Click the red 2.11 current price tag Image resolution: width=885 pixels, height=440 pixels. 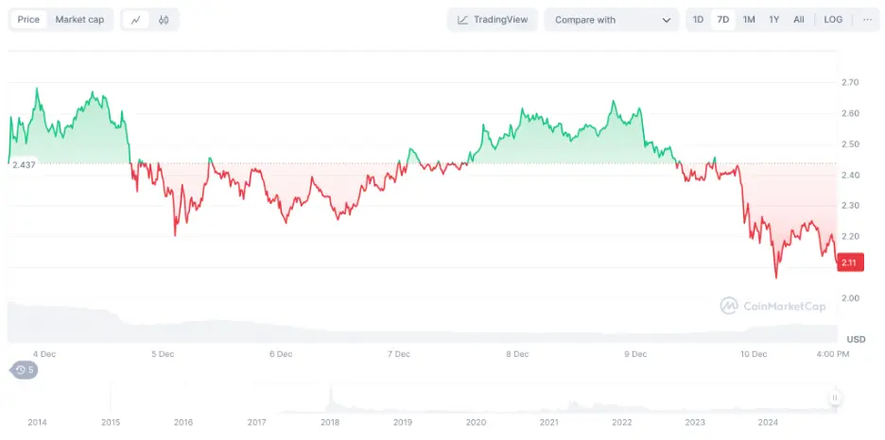848,263
